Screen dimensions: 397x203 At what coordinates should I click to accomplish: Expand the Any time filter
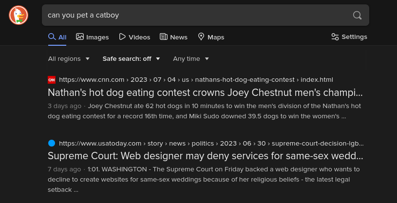pyautogui.click(x=191, y=59)
